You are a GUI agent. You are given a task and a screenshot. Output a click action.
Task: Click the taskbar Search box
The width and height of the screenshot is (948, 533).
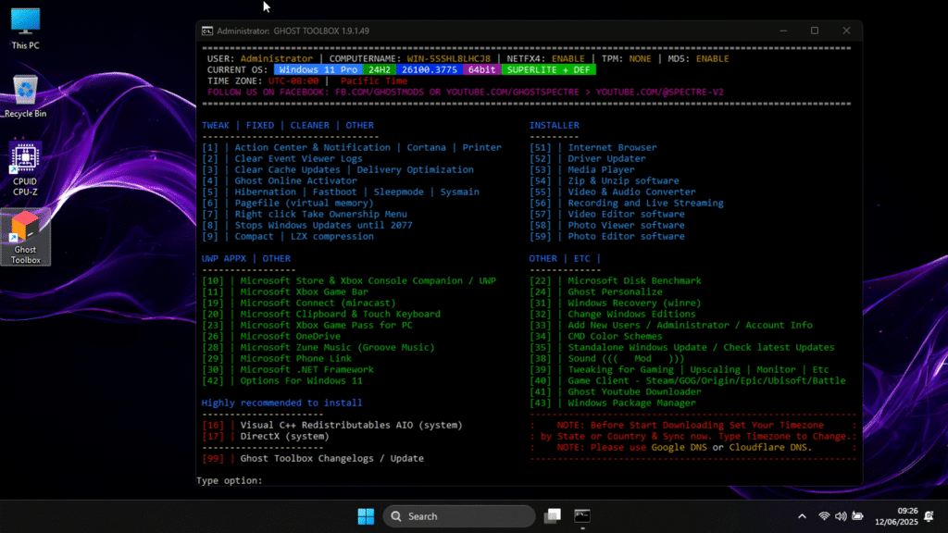coord(459,516)
